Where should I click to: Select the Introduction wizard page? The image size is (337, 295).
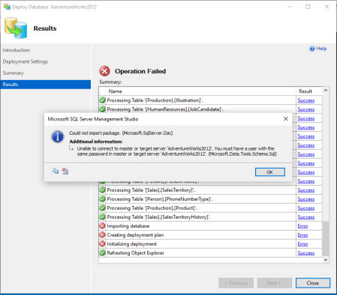(x=17, y=50)
